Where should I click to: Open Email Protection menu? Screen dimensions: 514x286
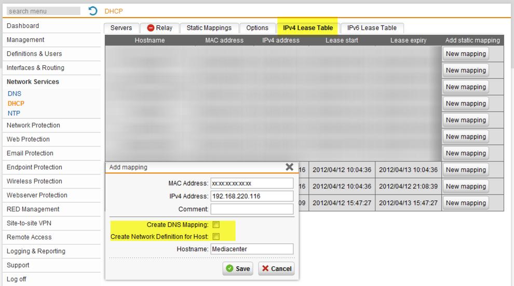[30, 153]
